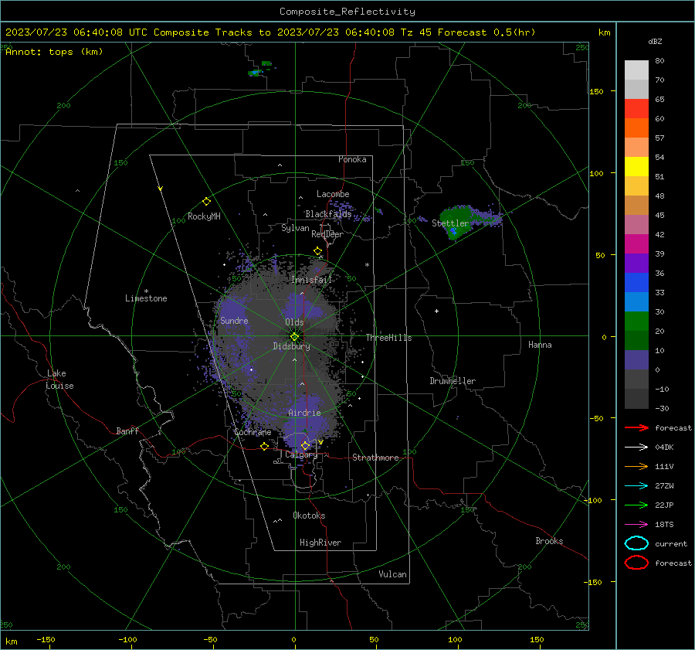Click the Stettler city label
The width and height of the screenshot is (695, 650).
[x=450, y=223]
